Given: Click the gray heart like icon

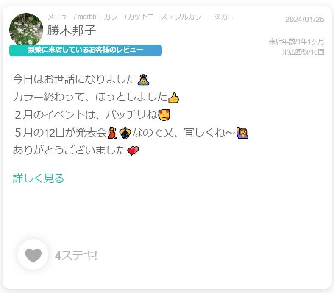Looking at the screenshot, I should pyautogui.click(x=33, y=255).
